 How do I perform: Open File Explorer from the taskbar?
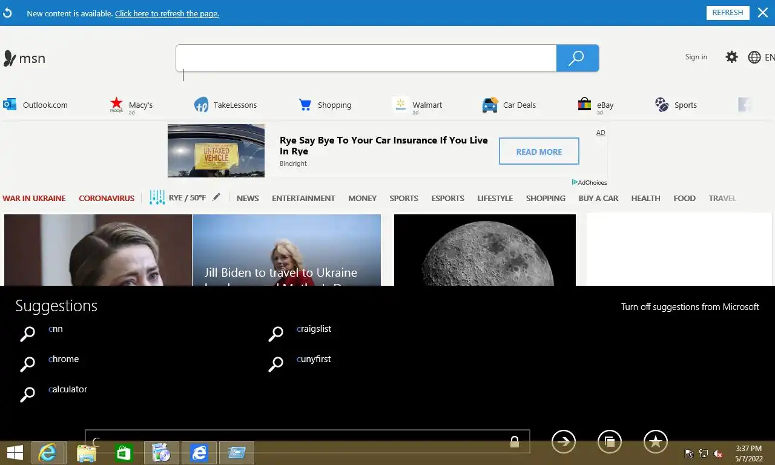coord(87,453)
